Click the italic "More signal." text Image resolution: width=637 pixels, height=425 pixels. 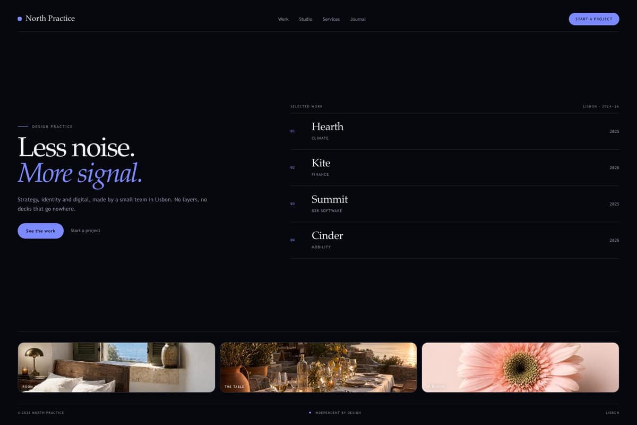[80, 173]
